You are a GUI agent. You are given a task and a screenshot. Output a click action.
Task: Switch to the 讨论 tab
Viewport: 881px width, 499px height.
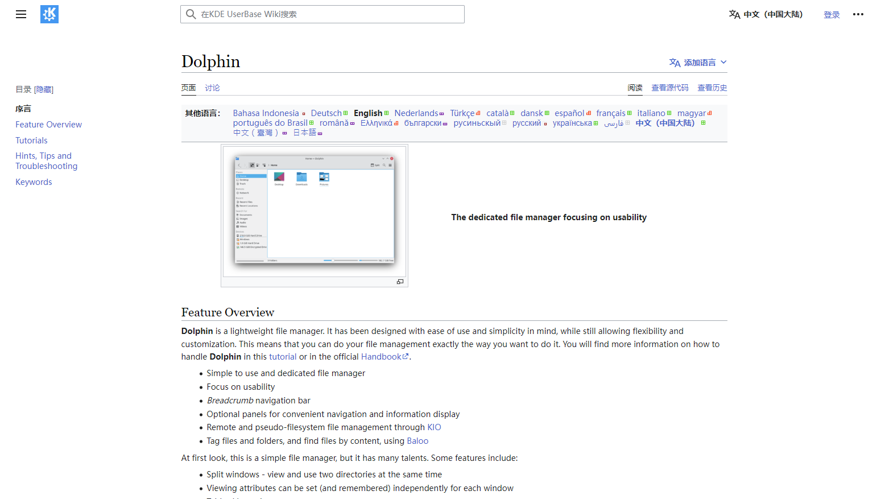(213, 88)
